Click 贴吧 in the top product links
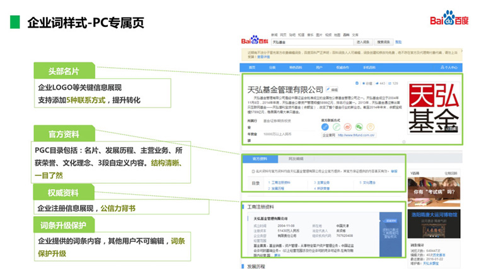The width and height of the screenshot is (479, 269). pyautogui.click(x=292, y=35)
